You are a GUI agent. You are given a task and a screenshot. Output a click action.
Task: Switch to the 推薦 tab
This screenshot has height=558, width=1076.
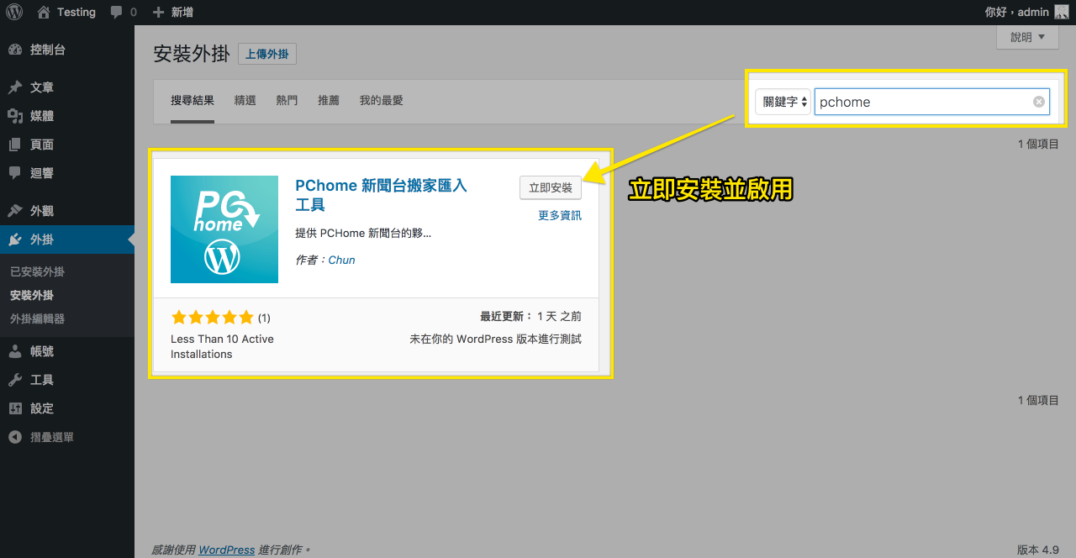tap(329, 101)
